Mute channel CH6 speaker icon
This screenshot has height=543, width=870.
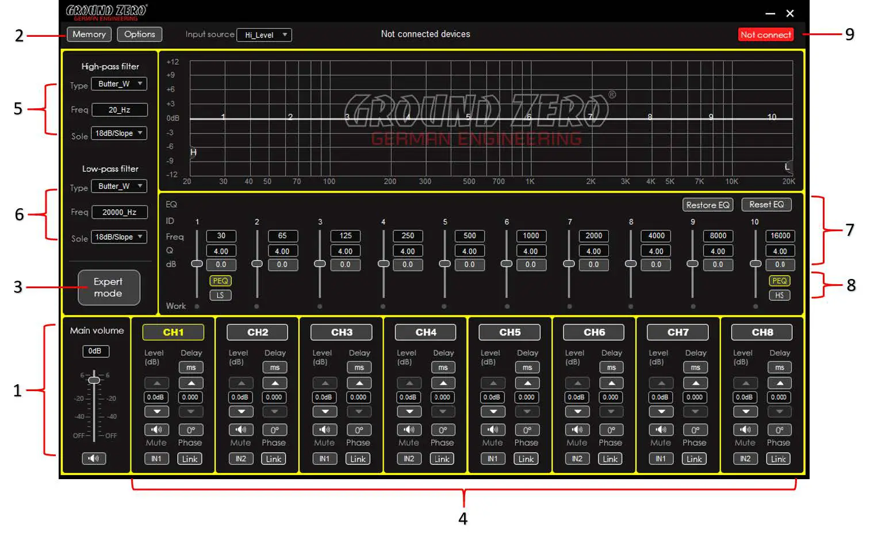tap(577, 430)
